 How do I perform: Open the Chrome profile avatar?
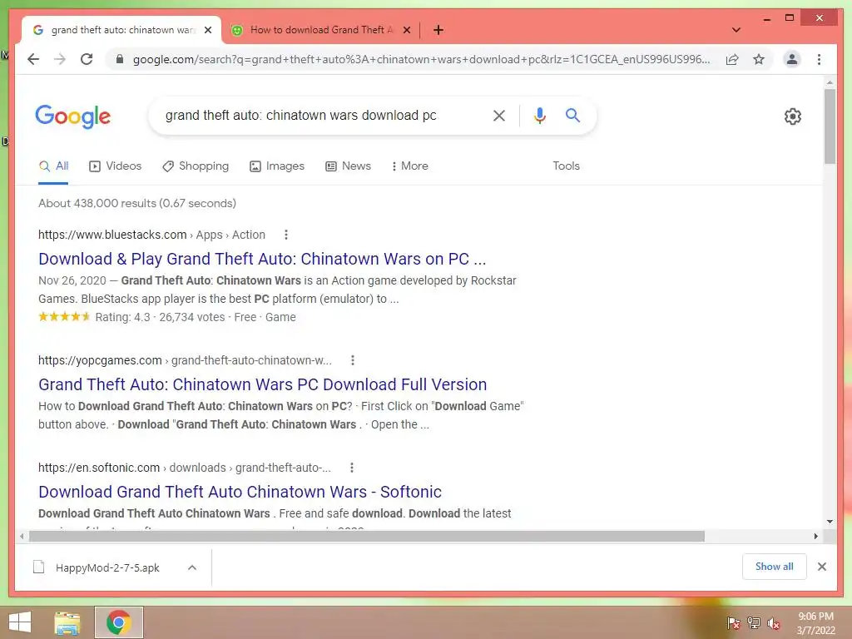pos(792,59)
